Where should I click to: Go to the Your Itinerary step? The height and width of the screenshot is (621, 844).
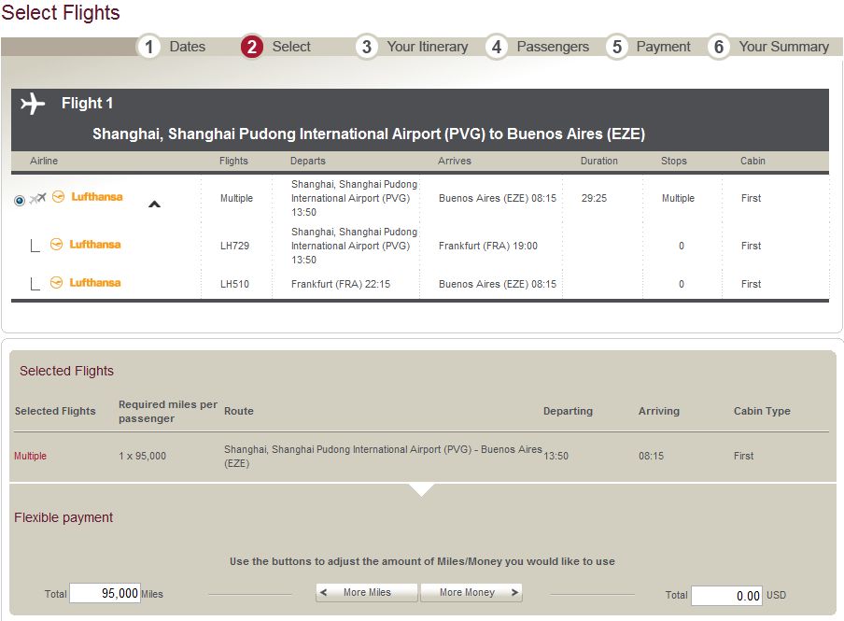click(x=427, y=47)
